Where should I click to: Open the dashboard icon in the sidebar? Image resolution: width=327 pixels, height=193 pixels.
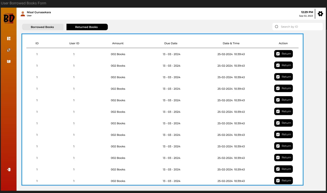click(9, 39)
